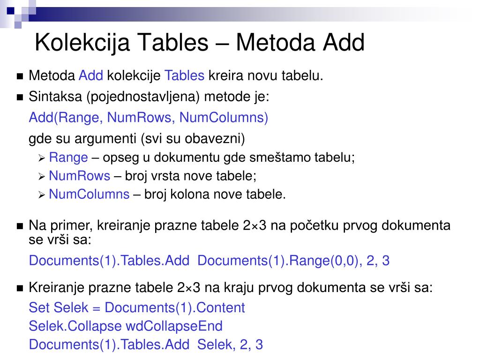This screenshot has height=360, width=480.
Task: Click the last line Tables.Add Selek, 2, 3
Action: click(146, 345)
